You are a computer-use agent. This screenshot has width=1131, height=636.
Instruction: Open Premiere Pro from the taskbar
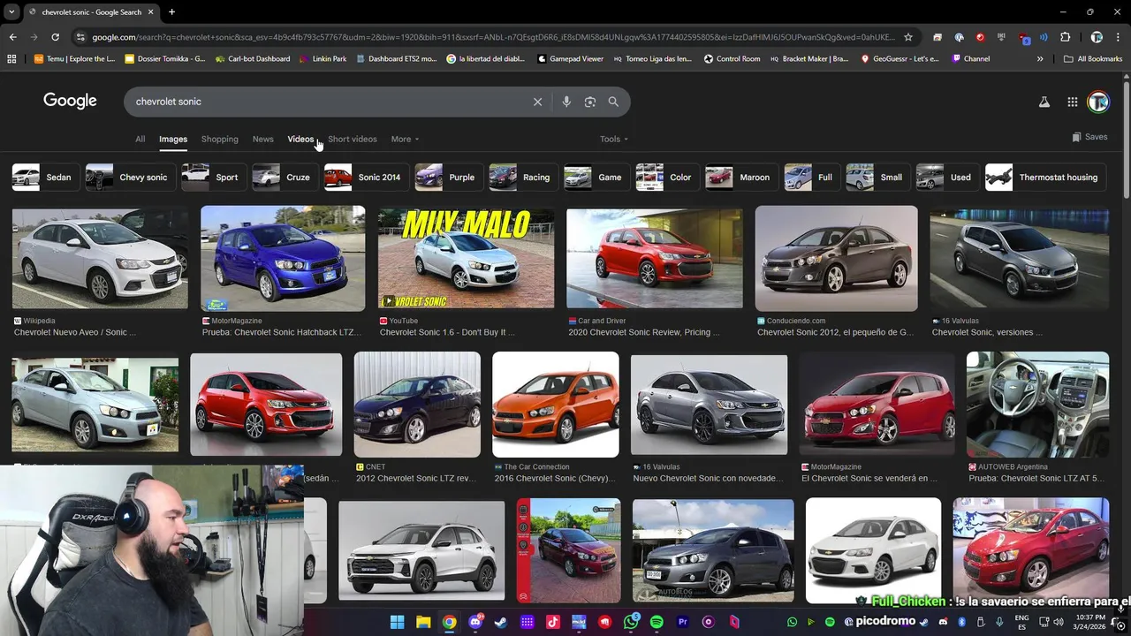[682, 622]
